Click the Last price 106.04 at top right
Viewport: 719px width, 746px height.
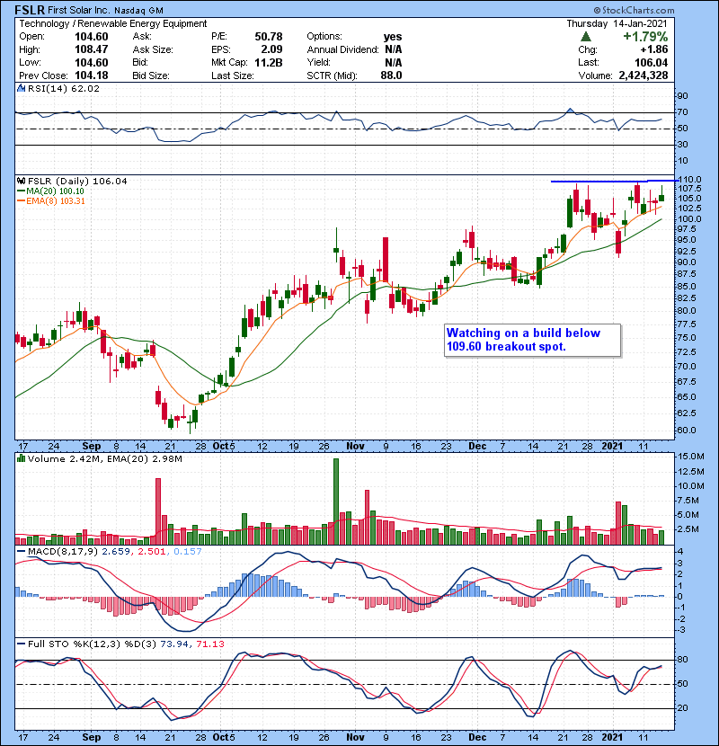click(651, 62)
